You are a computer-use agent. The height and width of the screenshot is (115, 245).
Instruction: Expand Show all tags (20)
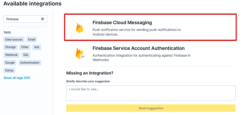17,78
